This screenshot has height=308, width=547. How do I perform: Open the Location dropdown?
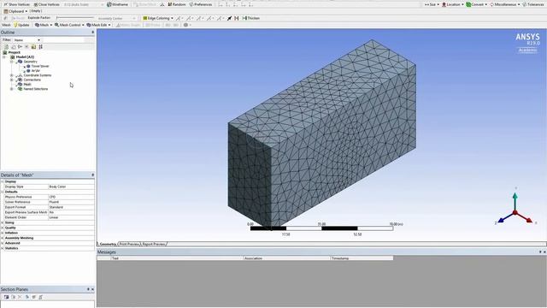tap(452, 4)
